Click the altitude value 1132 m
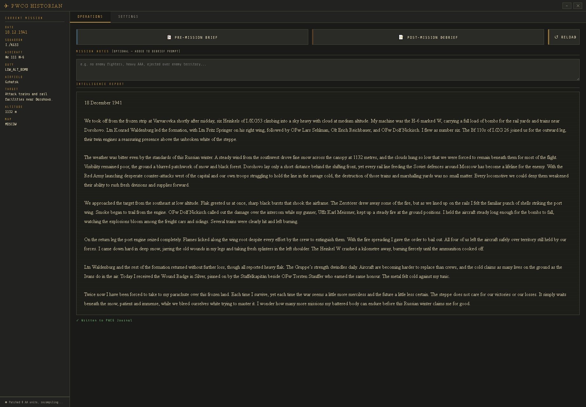Screen dimensions: 586x407 [x=11, y=112]
